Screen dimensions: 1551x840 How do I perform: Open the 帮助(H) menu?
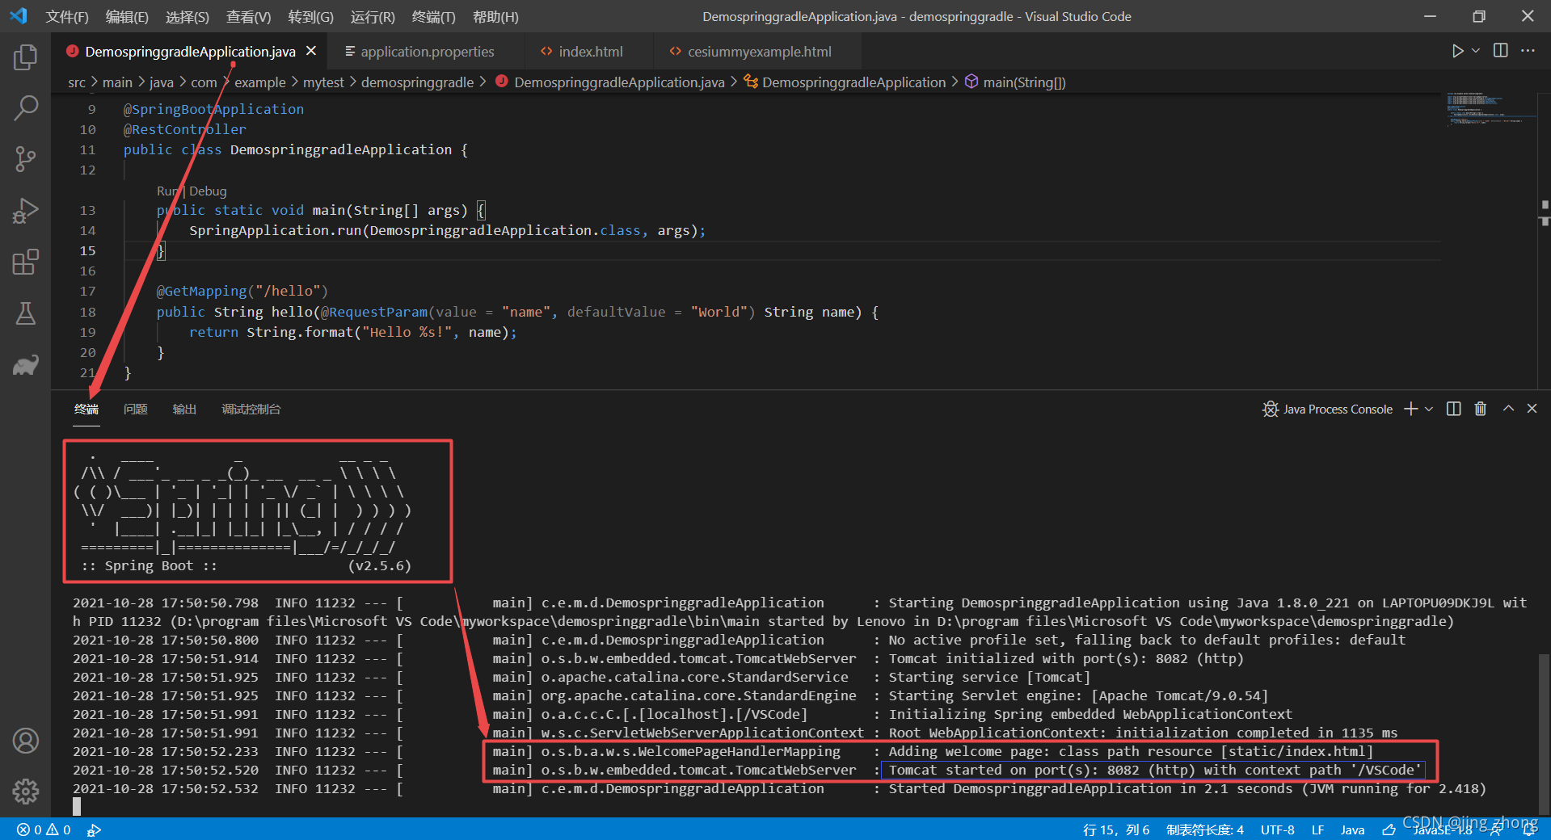[x=495, y=17]
